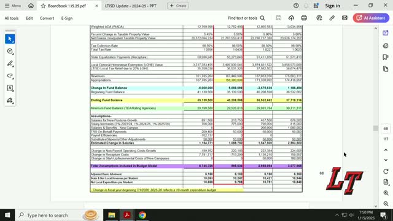This screenshot has height=221, width=393.
Task: Open the Edit menu
Action: coord(29,18)
